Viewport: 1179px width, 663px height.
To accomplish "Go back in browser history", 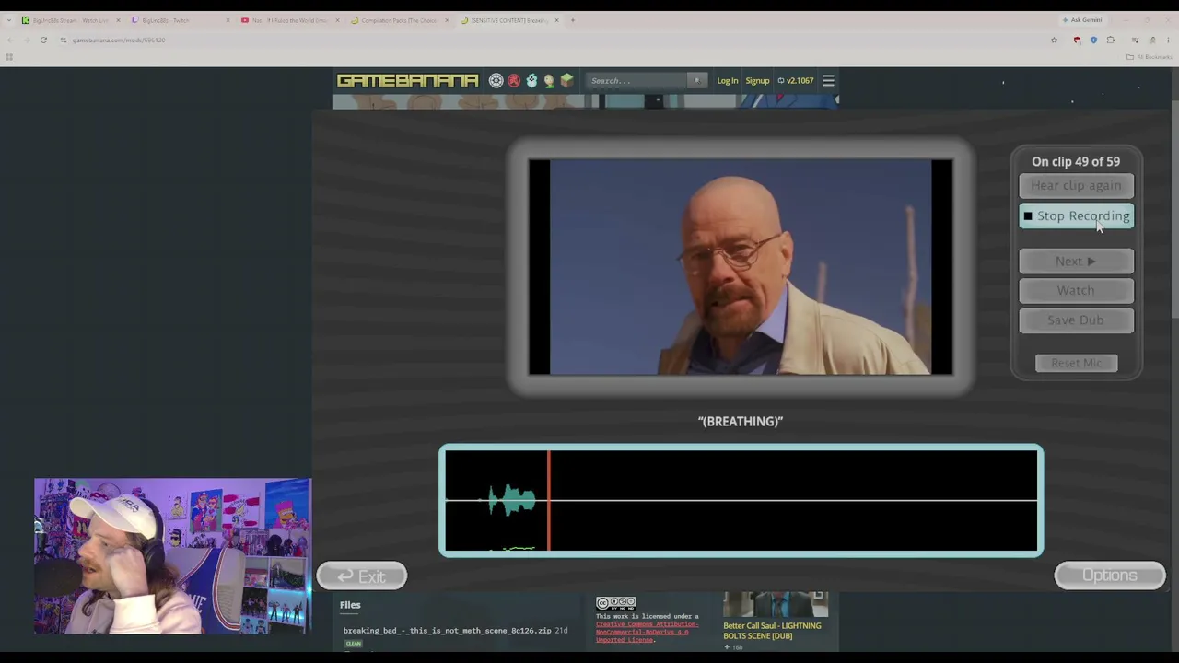I will (9, 40).
